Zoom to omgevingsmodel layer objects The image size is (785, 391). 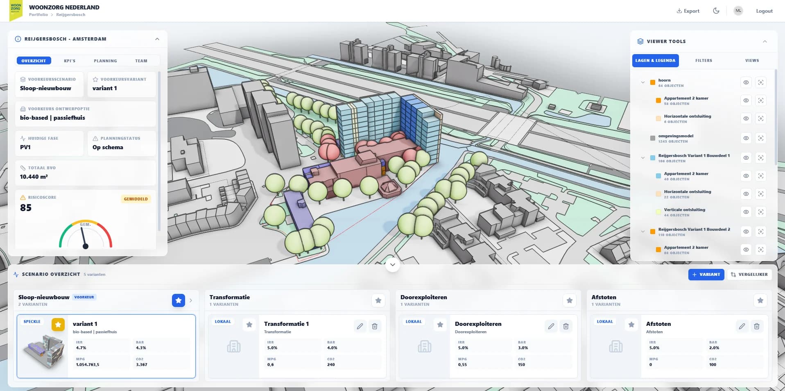coord(760,138)
